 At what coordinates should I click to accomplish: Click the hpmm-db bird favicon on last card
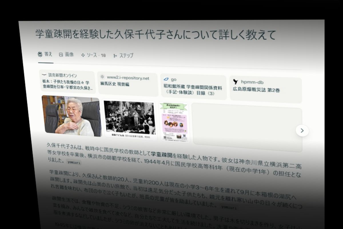[235, 81]
